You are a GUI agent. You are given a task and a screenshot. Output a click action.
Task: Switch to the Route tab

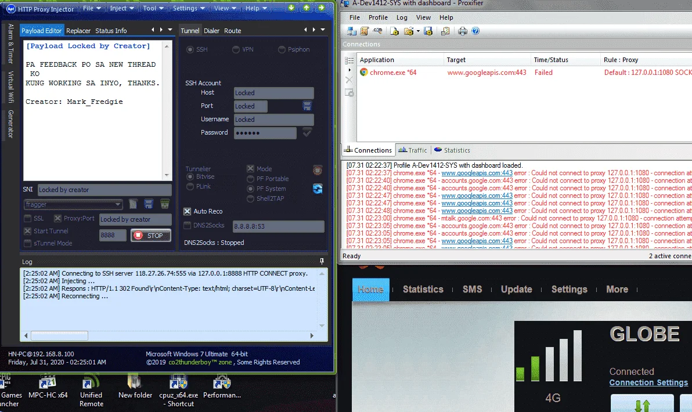coord(233,30)
